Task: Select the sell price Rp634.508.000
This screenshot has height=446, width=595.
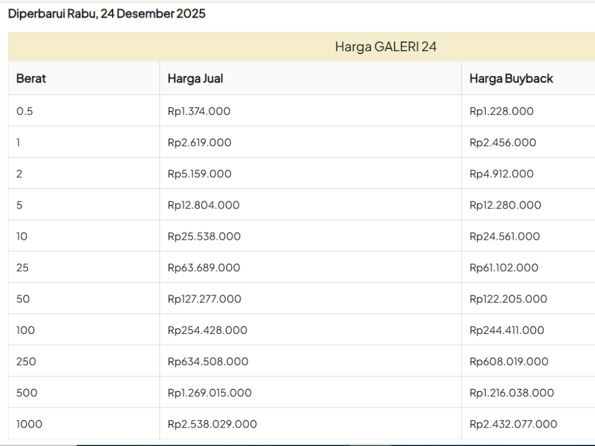Action: pos(207,362)
